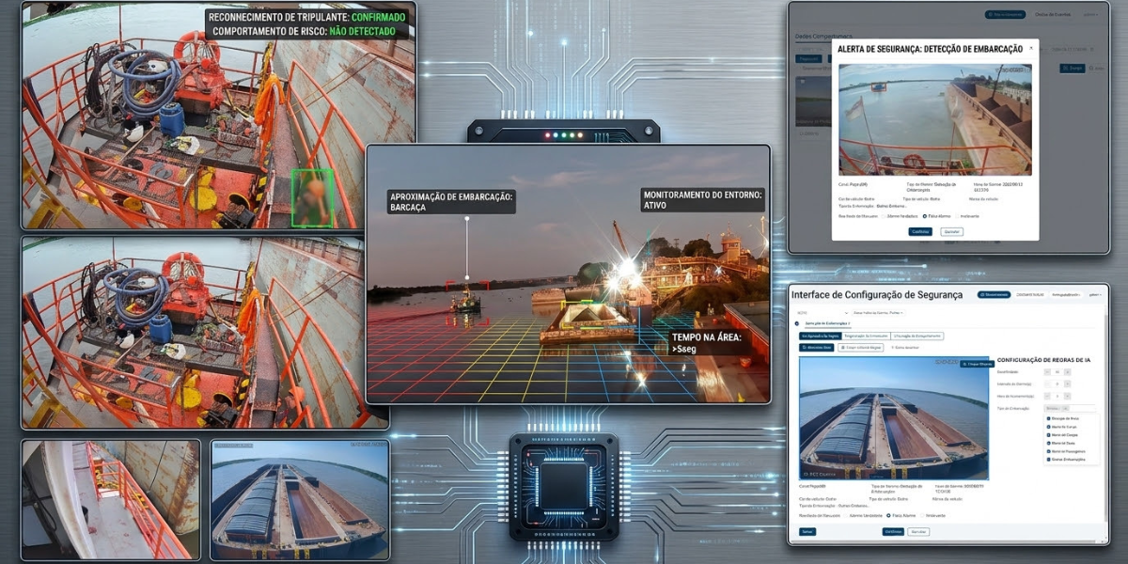1128x564 pixels.
Task: Open the barge camera view in configuration interface
Action: 893,418
